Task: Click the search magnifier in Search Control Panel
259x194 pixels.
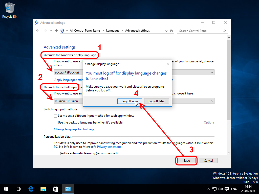Action: [224, 31]
